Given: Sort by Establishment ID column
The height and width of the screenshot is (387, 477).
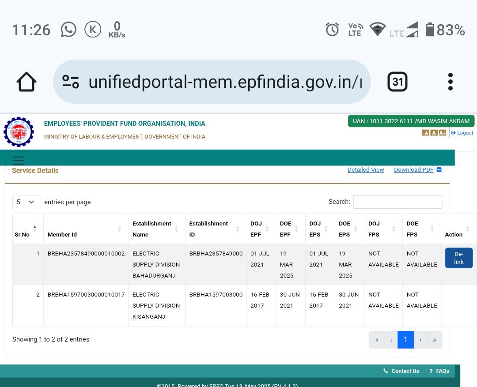Looking at the screenshot, I should [x=216, y=229].
